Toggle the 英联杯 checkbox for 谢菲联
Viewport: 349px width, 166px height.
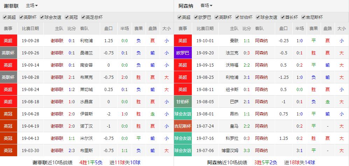pyautogui.click(x=21, y=17)
